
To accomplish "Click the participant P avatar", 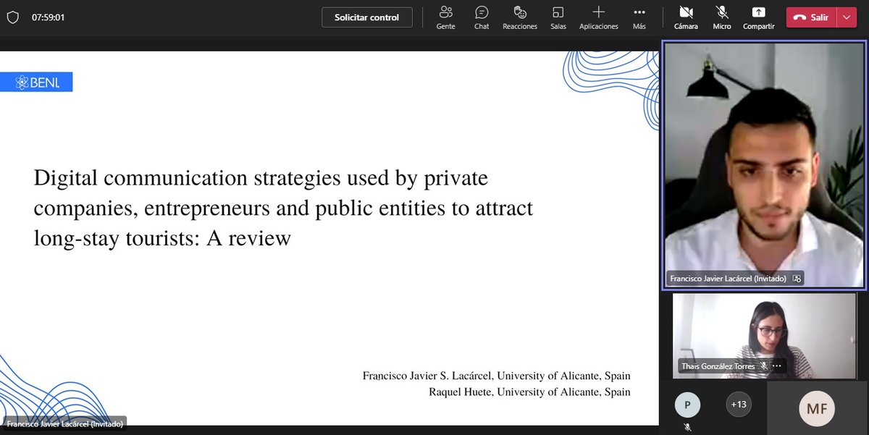I will tap(687, 405).
